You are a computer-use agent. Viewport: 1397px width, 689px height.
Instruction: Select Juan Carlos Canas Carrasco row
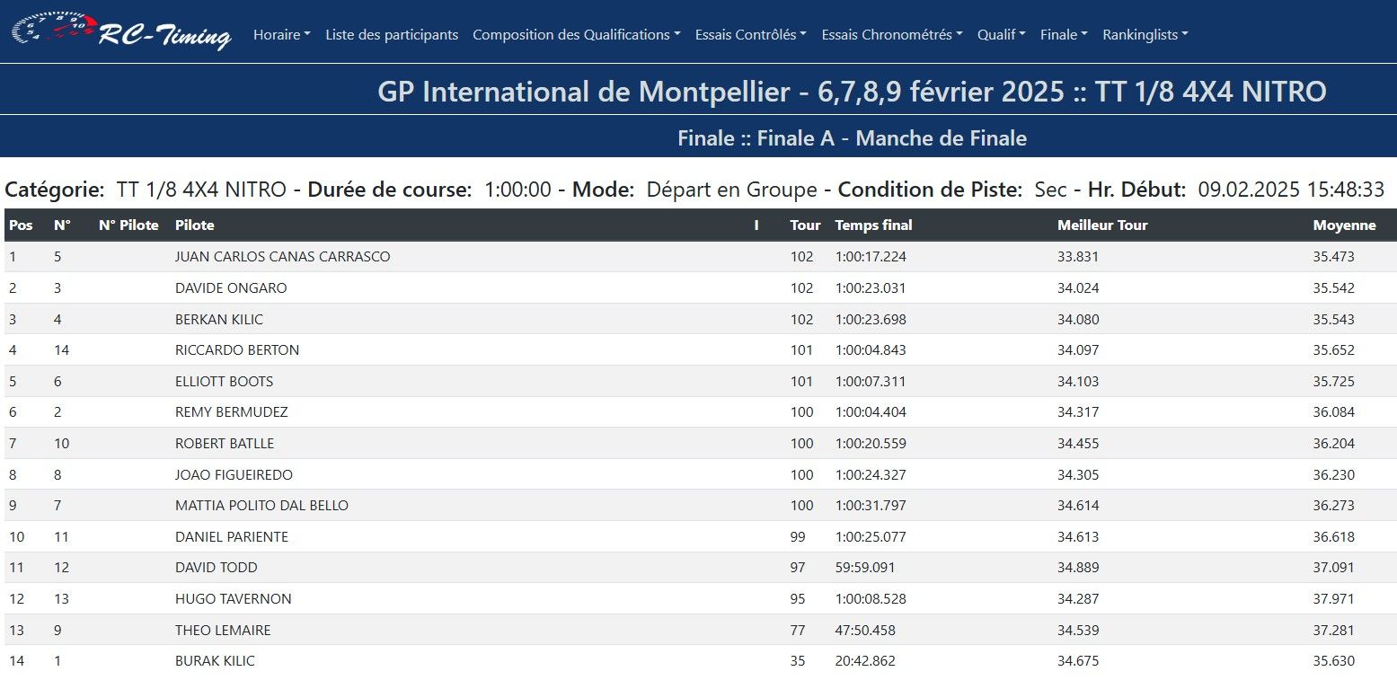tap(282, 257)
